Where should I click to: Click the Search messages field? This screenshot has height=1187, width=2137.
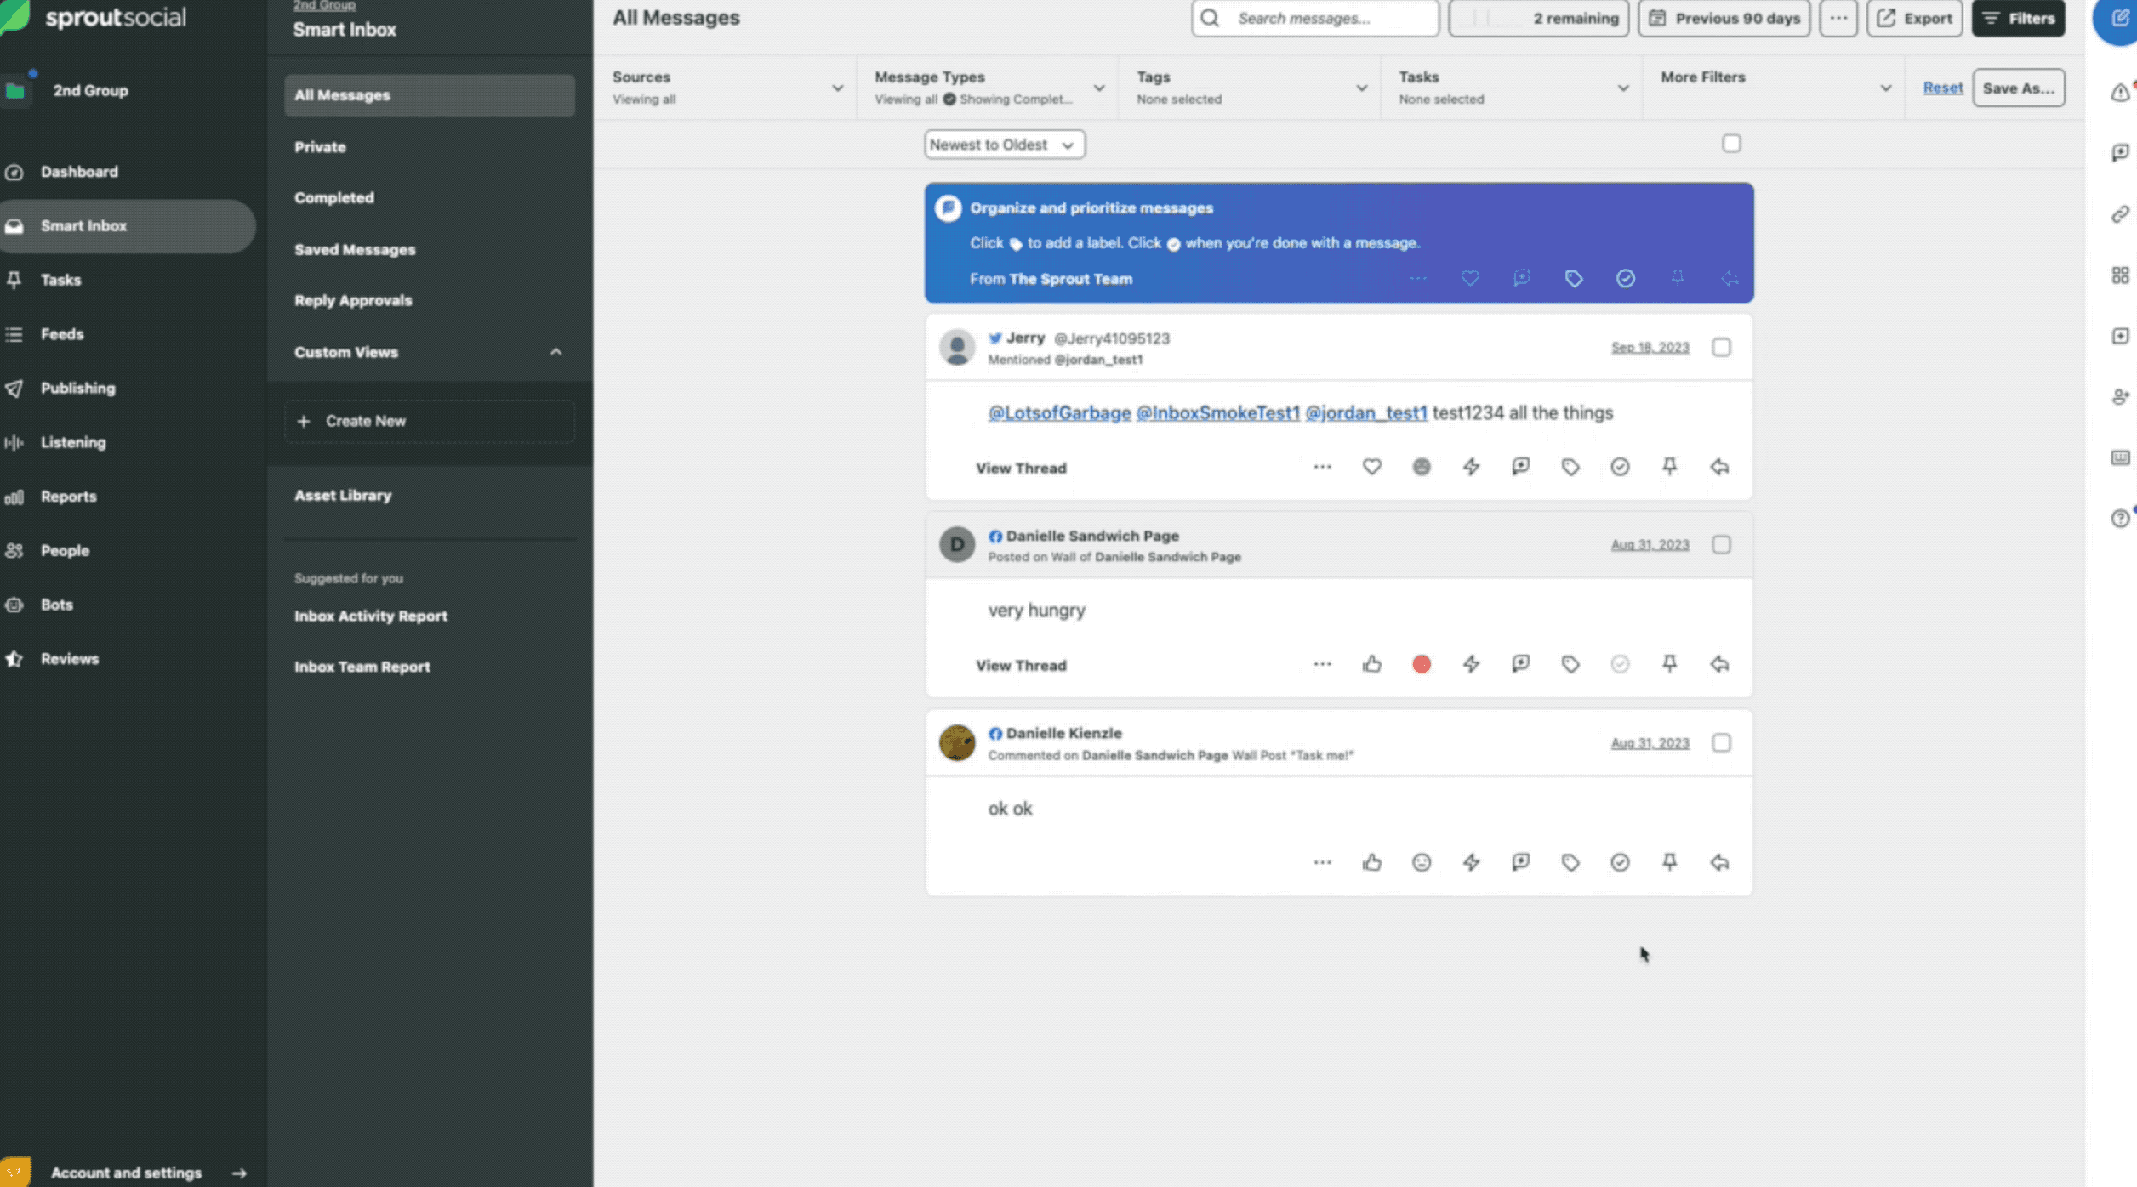click(1314, 18)
